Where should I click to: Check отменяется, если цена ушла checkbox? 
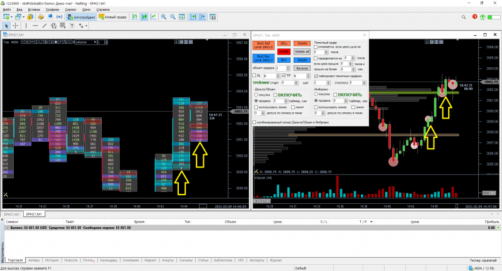point(316,46)
